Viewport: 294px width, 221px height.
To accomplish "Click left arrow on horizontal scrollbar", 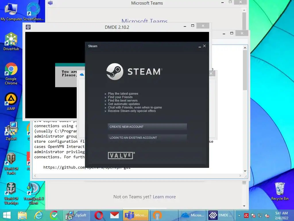I will tap(35, 176).
